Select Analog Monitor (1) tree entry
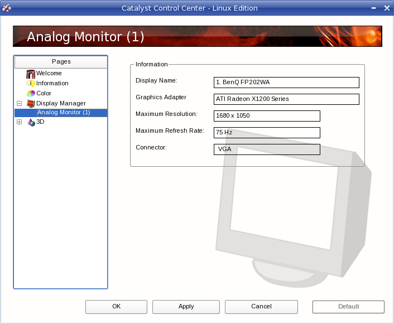 click(x=64, y=112)
